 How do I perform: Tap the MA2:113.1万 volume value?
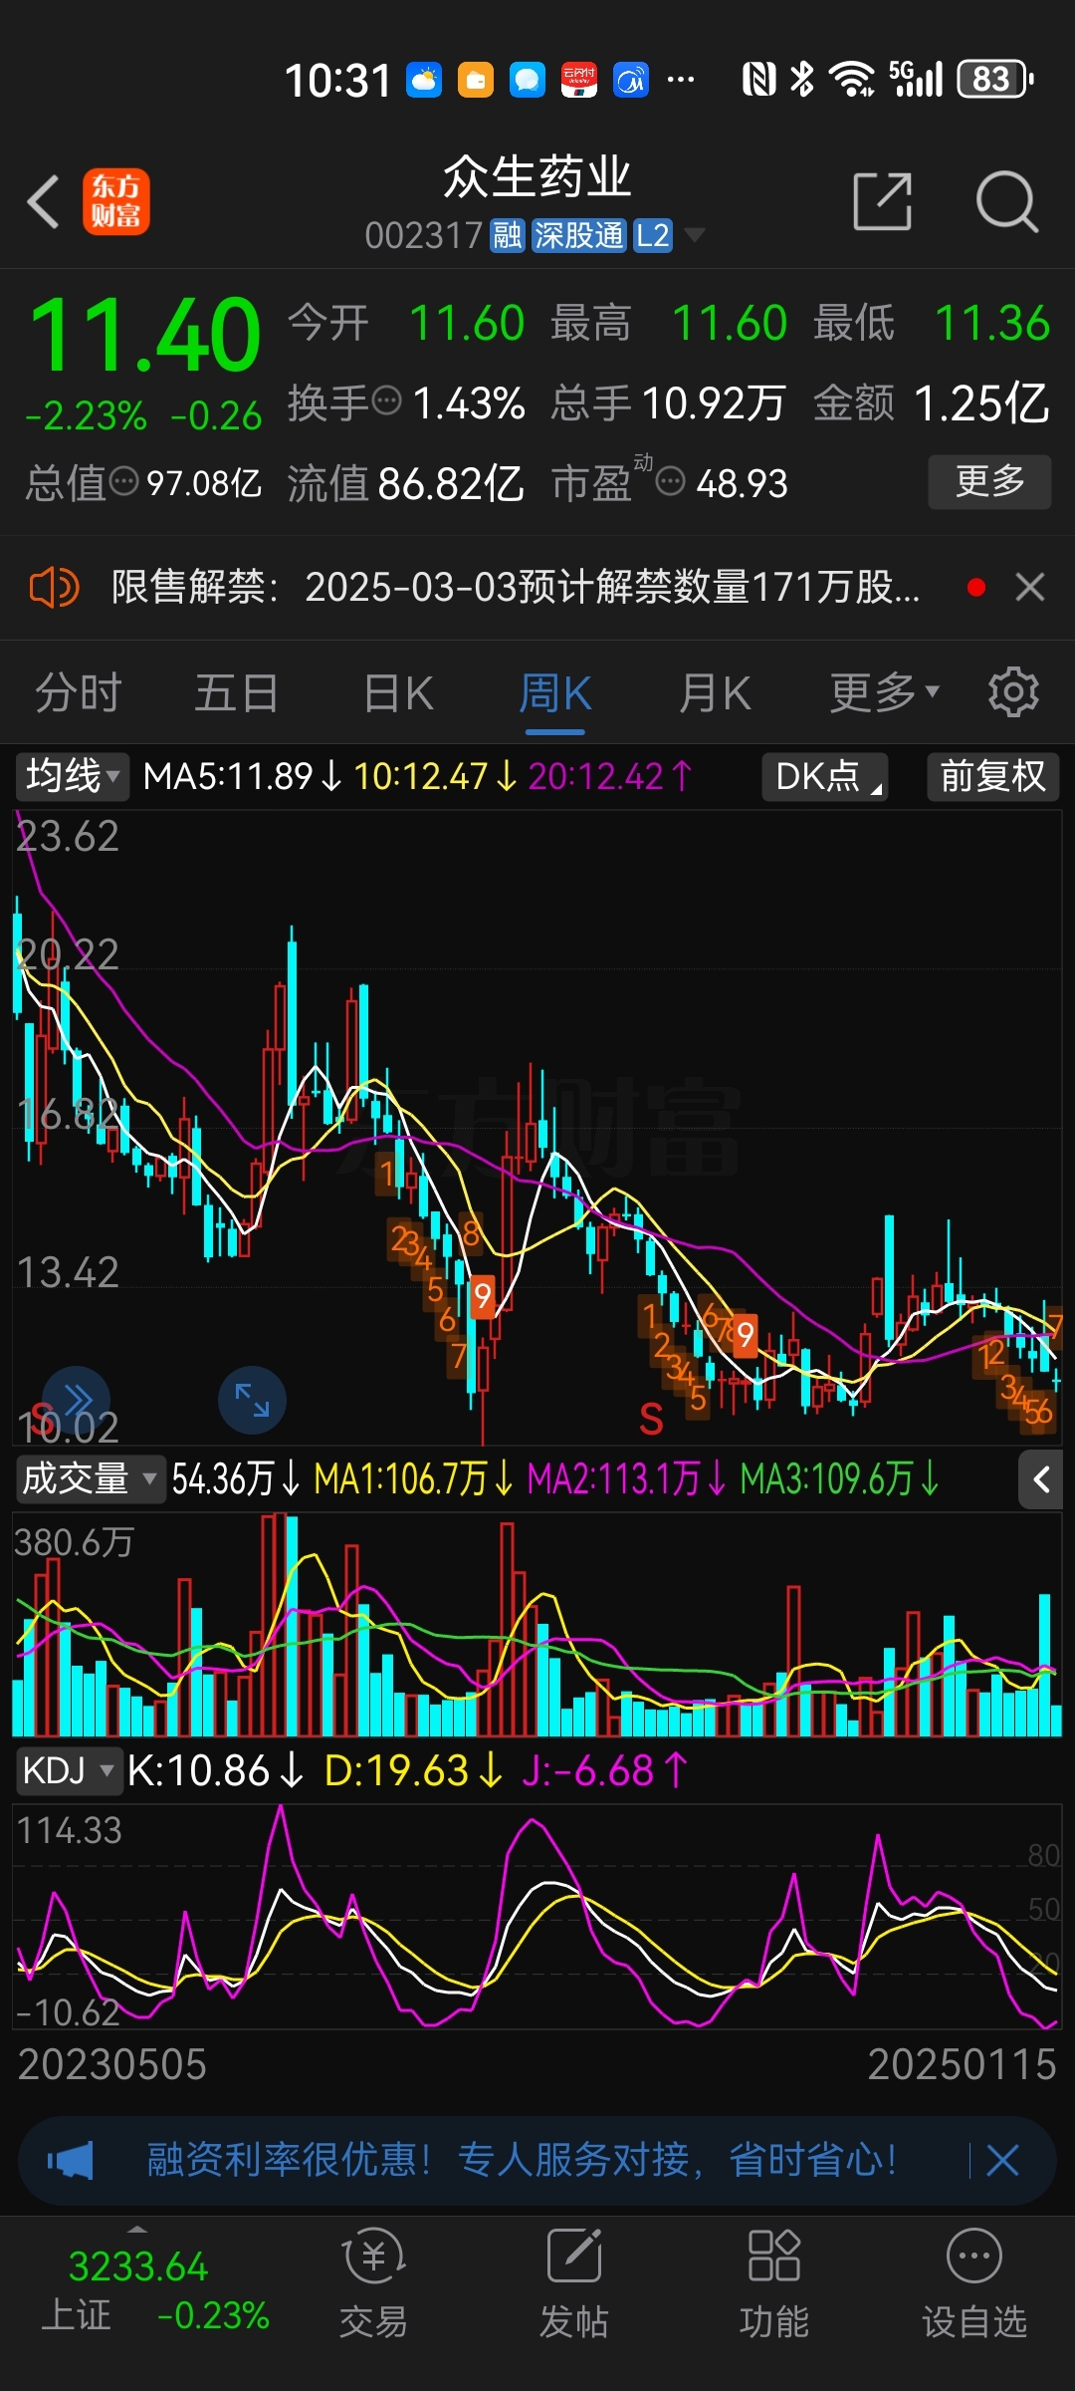pyautogui.click(x=627, y=1478)
